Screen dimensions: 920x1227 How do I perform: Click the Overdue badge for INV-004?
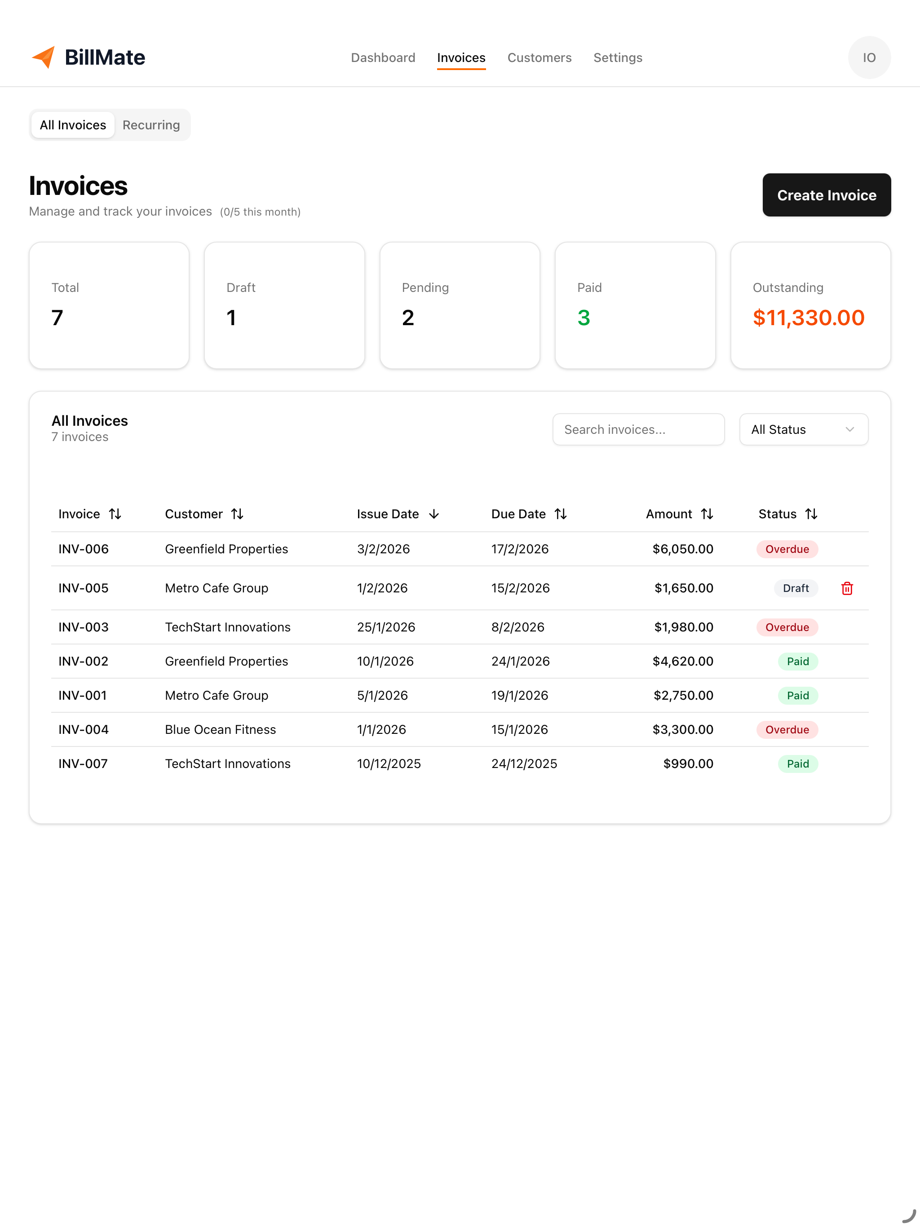(787, 729)
